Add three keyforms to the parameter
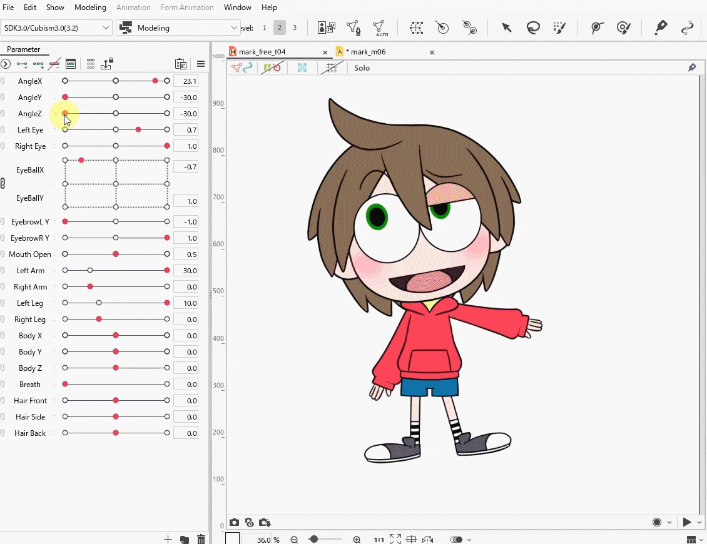 (38, 64)
